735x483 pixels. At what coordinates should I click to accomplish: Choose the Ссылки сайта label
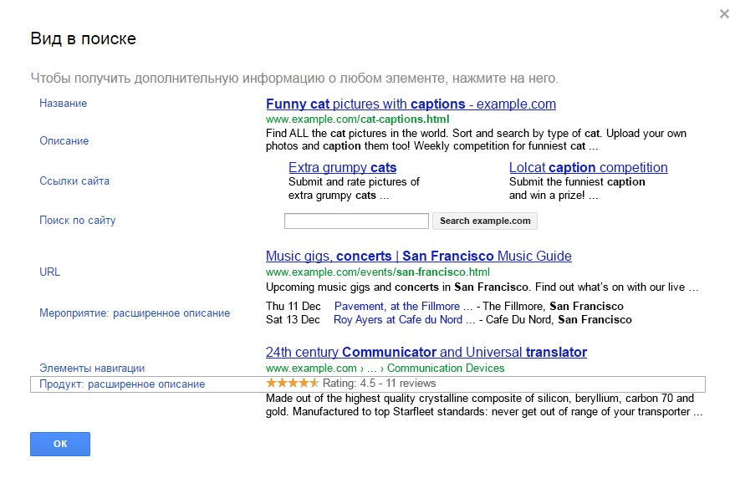pos(74,181)
